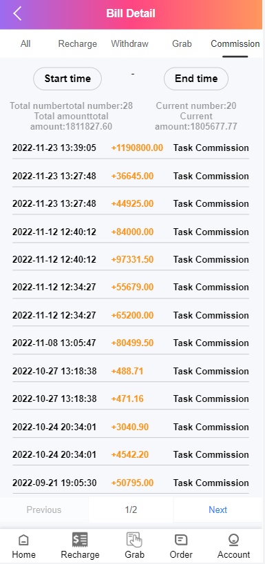Select the +80499.50 entry dated 2022-11-08
This screenshot has width=265, height=564.
tap(131, 343)
